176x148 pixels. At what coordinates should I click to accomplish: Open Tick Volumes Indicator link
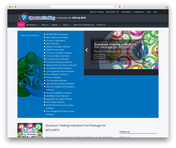click(56, 80)
